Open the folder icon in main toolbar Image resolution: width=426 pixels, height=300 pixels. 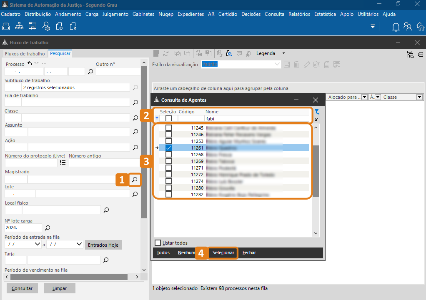tap(33, 26)
